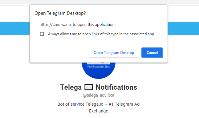Click the word Exchange in description

pyautogui.click(x=99, y=111)
